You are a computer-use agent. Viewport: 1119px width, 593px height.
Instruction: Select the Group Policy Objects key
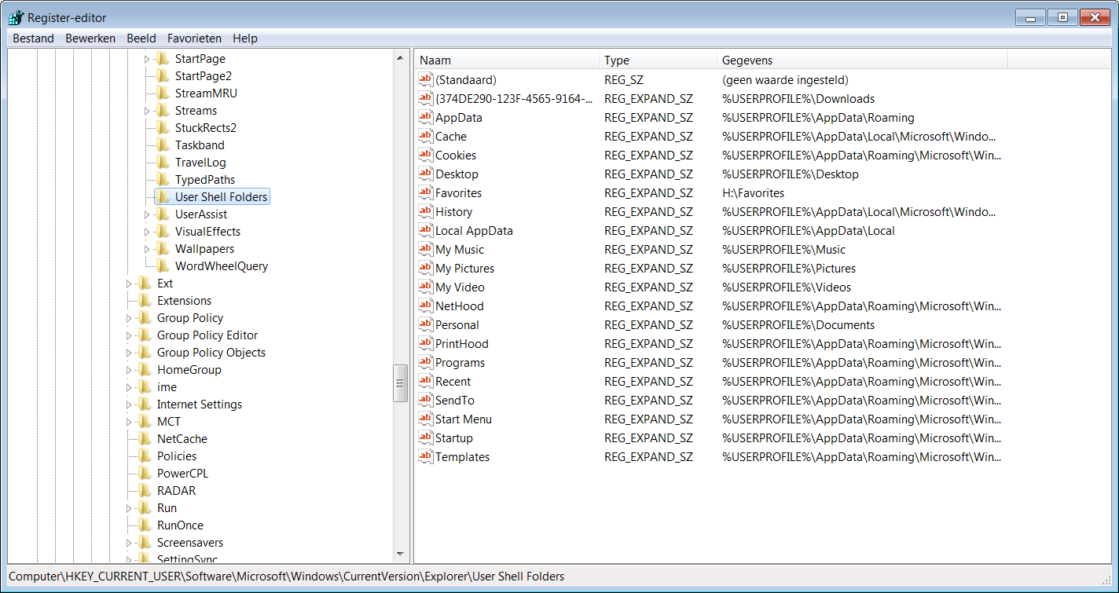(211, 353)
